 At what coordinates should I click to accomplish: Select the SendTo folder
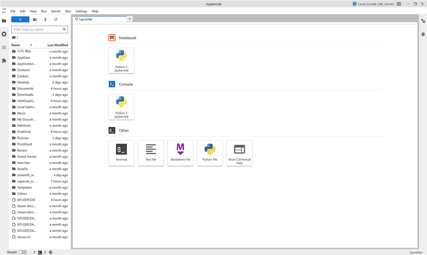pyautogui.click(x=40, y=169)
